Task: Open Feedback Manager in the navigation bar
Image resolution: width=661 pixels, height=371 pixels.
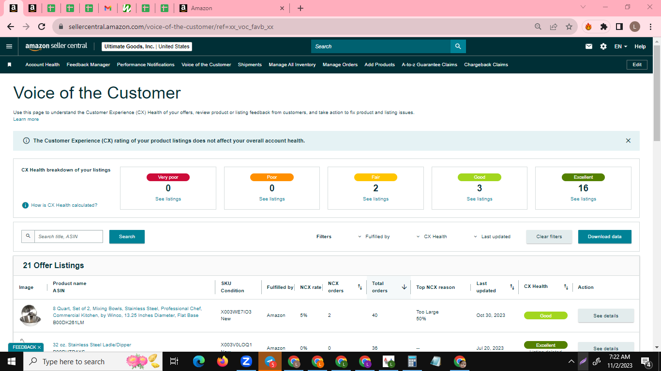Action: pos(89,65)
